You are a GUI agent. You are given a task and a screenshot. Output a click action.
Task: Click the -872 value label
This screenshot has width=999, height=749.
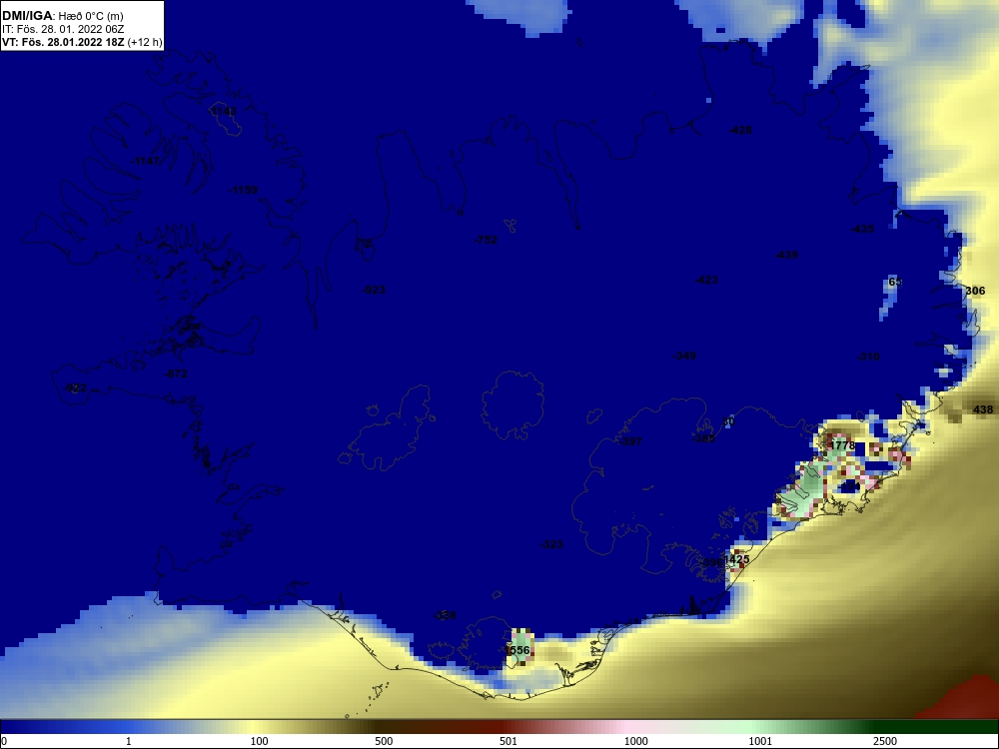(176, 374)
